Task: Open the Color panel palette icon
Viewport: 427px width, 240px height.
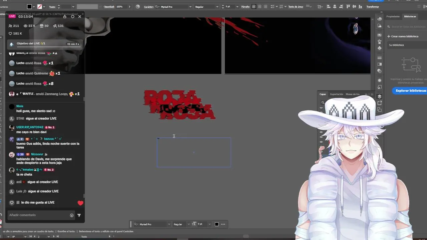Action: tap(379, 19)
